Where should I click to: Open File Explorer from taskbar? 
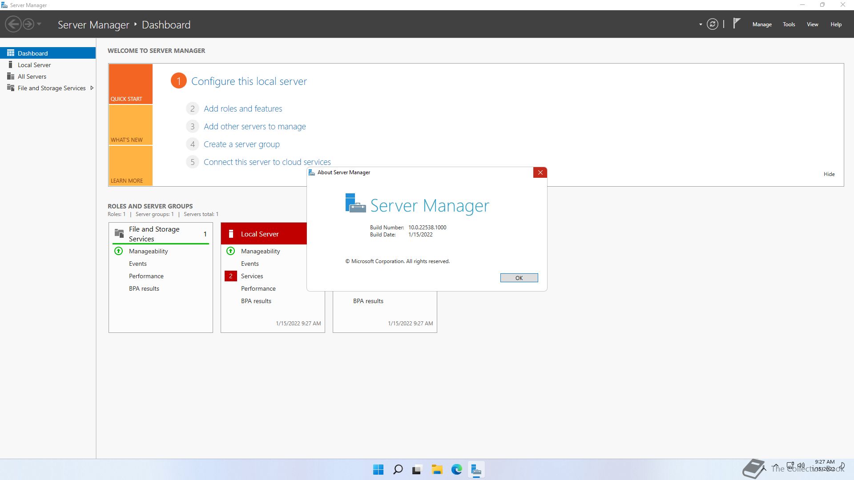tap(437, 469)
